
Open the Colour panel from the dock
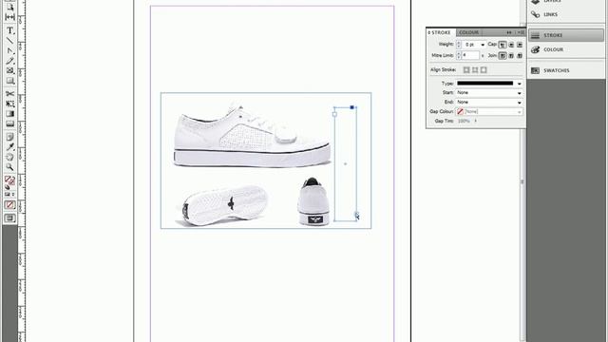[x=566, y=49]
